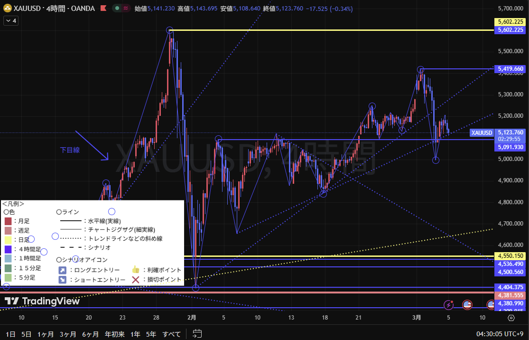
Task: Click the long entry arrow icon in legend
Action: [x=63, y=270]
